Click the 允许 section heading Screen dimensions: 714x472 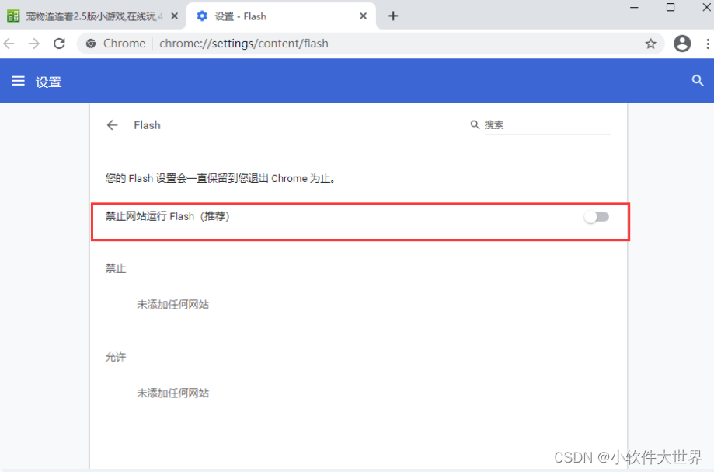[x=116, y=357]
